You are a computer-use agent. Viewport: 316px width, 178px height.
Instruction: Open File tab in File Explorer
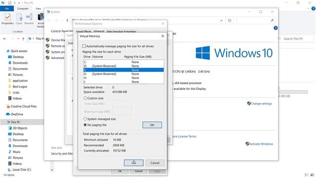pos(7,8)
